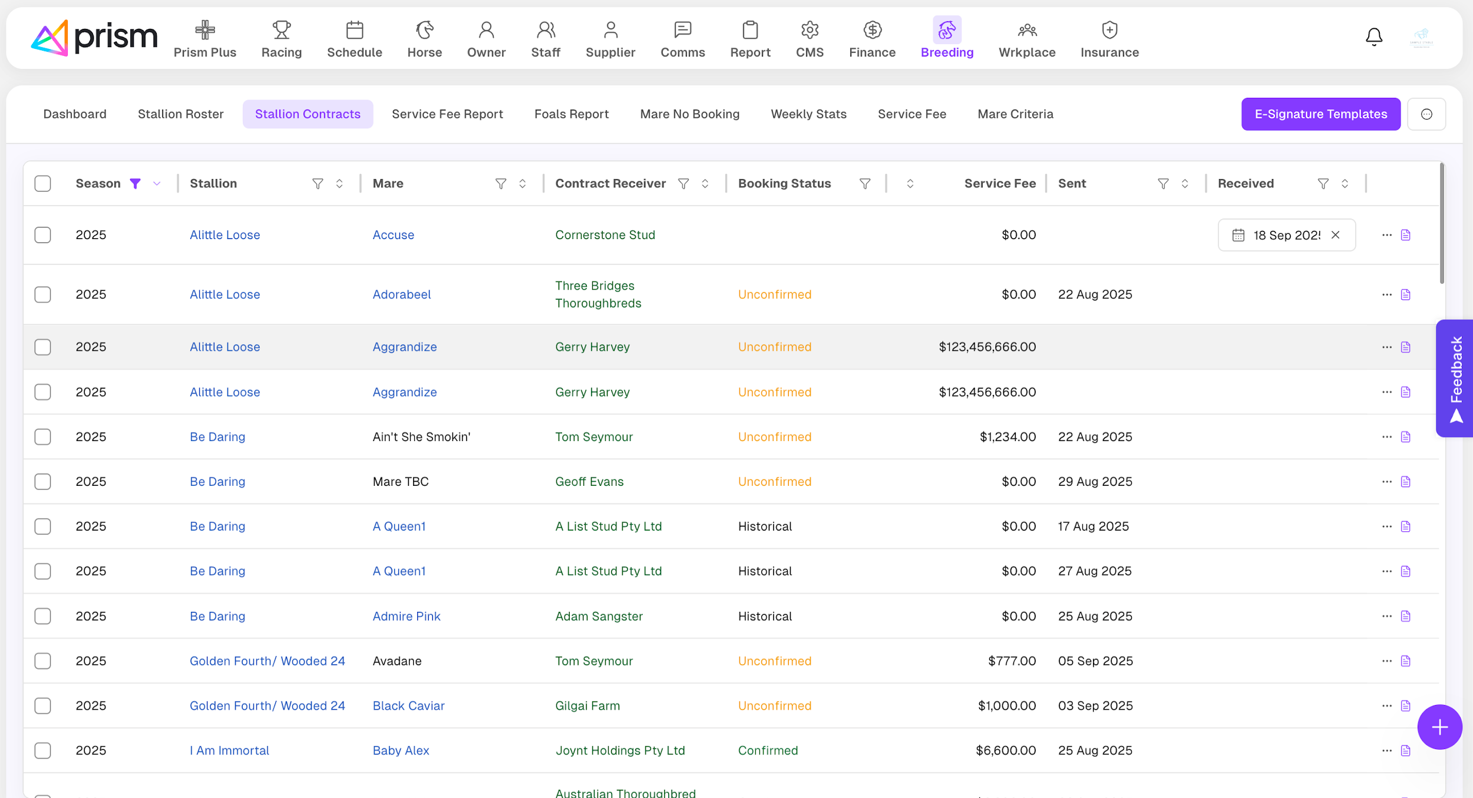Expand the Season column dropdown chevron
This screenshot has height=798, width=1473.
[x=157, y=184]
